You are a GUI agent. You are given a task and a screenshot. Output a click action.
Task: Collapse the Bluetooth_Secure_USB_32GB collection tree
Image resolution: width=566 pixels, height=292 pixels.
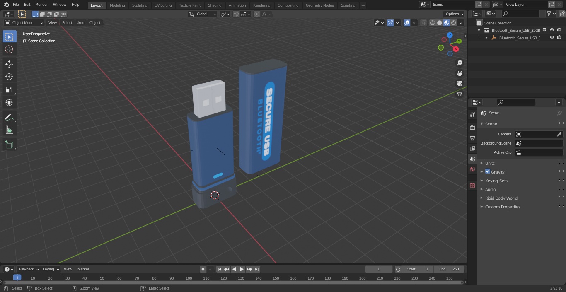coord(479,30)
